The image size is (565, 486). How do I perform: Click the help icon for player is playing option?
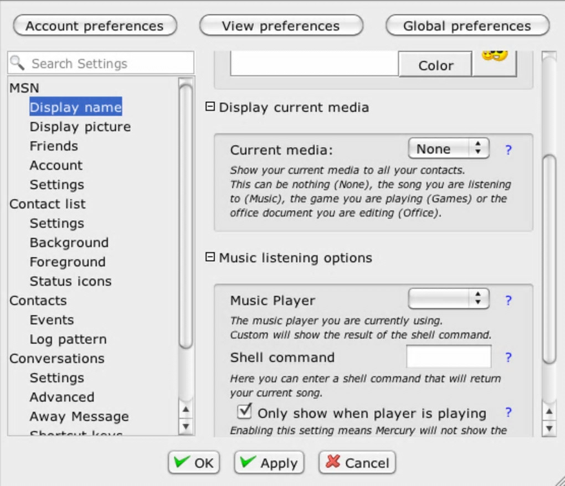(508, 412)
